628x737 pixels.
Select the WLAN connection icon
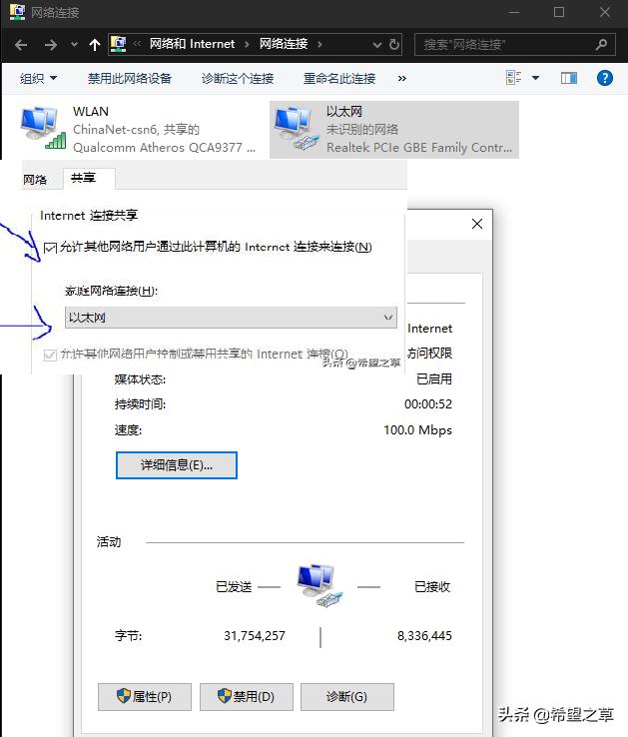[x=43, y=128]
